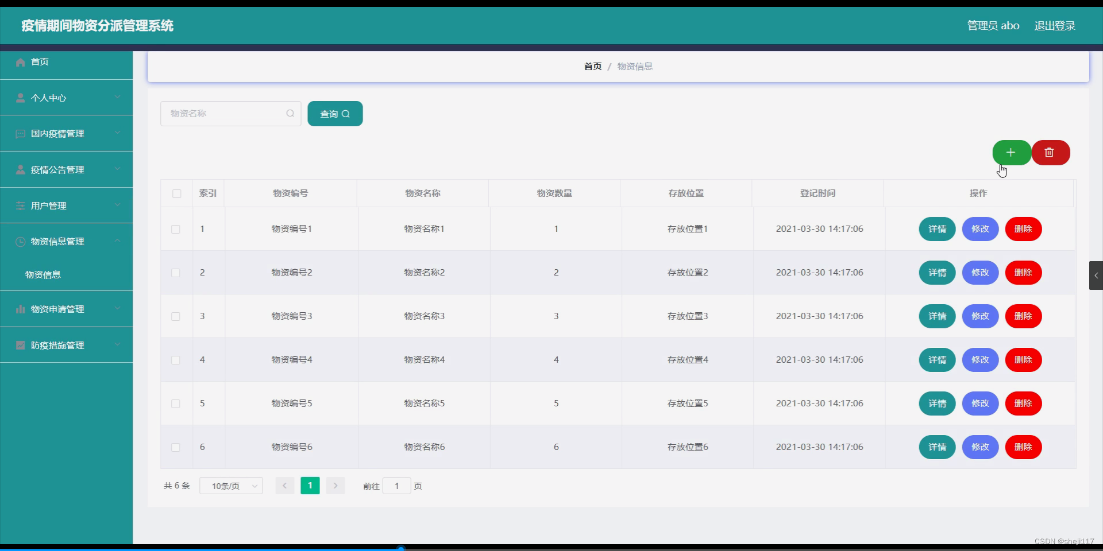1103x551 pixels.
Task: Open 首页 in the sidebar
Action: (x=67, y=62)
